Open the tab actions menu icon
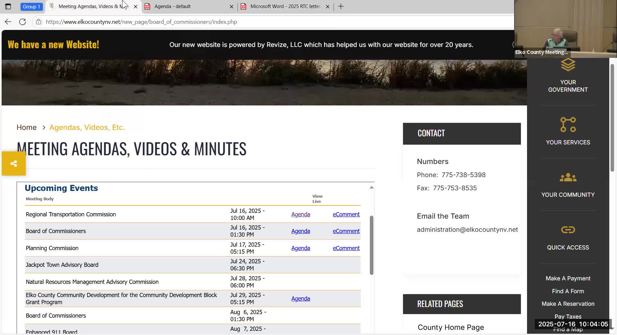Viewport: 617px width, 335px height. (x=8, y=6)
